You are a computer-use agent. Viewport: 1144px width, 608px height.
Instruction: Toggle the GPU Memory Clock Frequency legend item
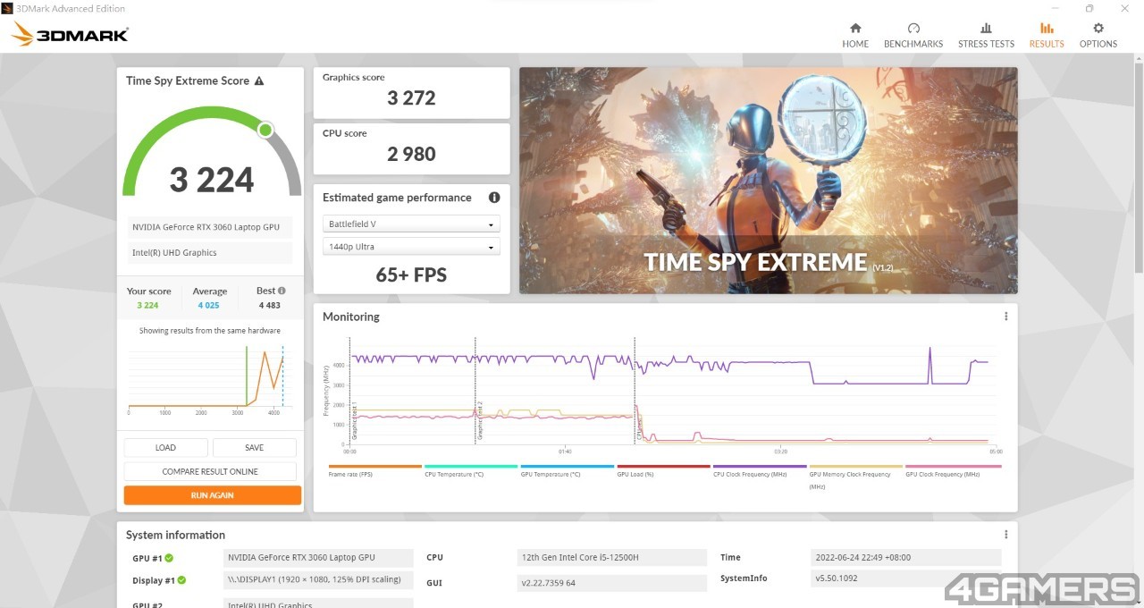[855, 477]
